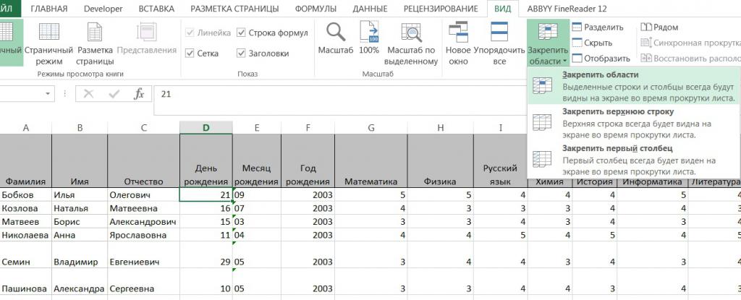Choose Закрепить верхнюю строку option
741x300 pixels.
[x=632, y=123]
